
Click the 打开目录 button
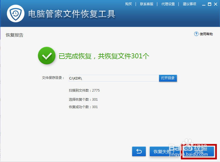168,78
